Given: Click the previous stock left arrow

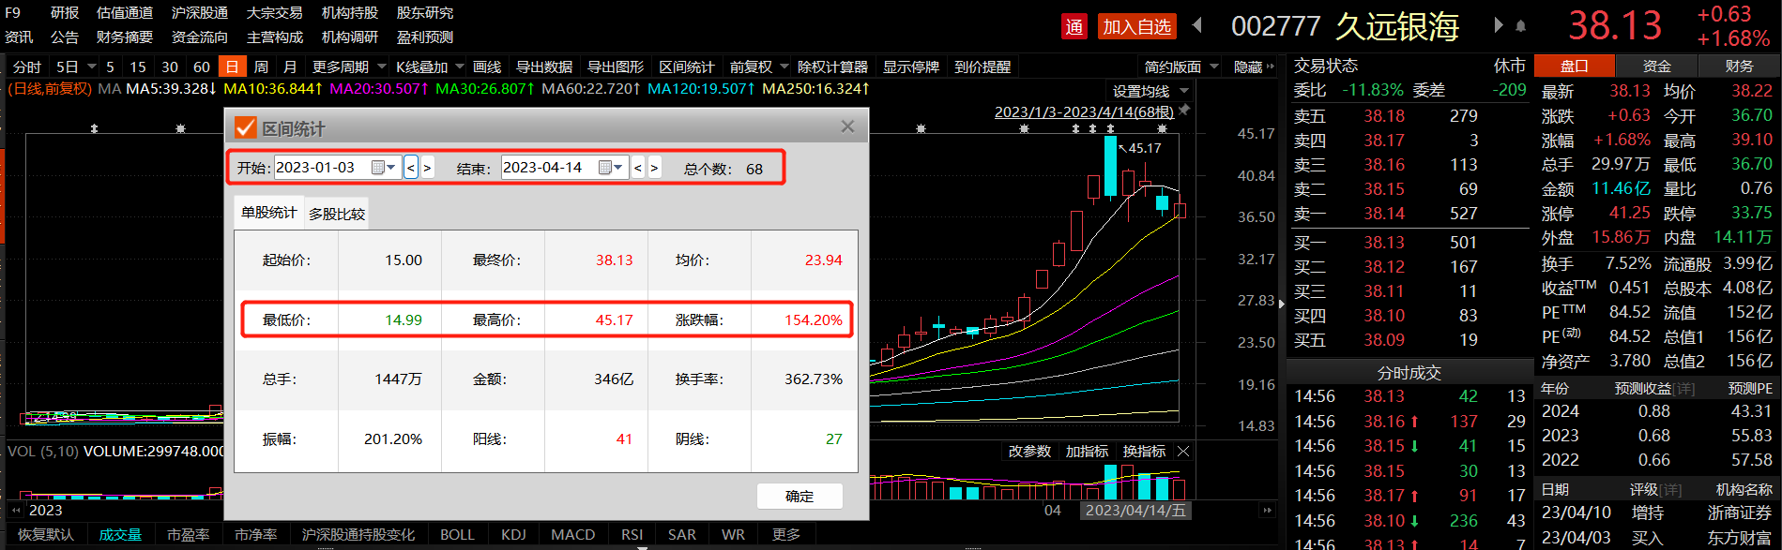Looking at the screenshot, I should pyautogui.click(x=1197, y=25).
